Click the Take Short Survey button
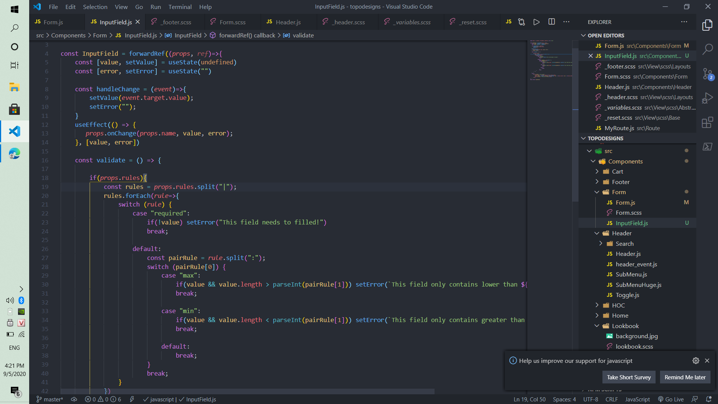Viewport: 718px width, 404px height. [x=629, y=377]
